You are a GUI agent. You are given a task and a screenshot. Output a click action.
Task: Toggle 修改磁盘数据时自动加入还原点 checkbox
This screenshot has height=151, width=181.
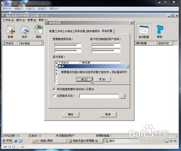[x=54, y=89]
